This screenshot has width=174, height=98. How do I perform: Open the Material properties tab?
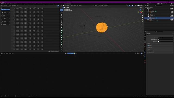click(x=145, y=60)
